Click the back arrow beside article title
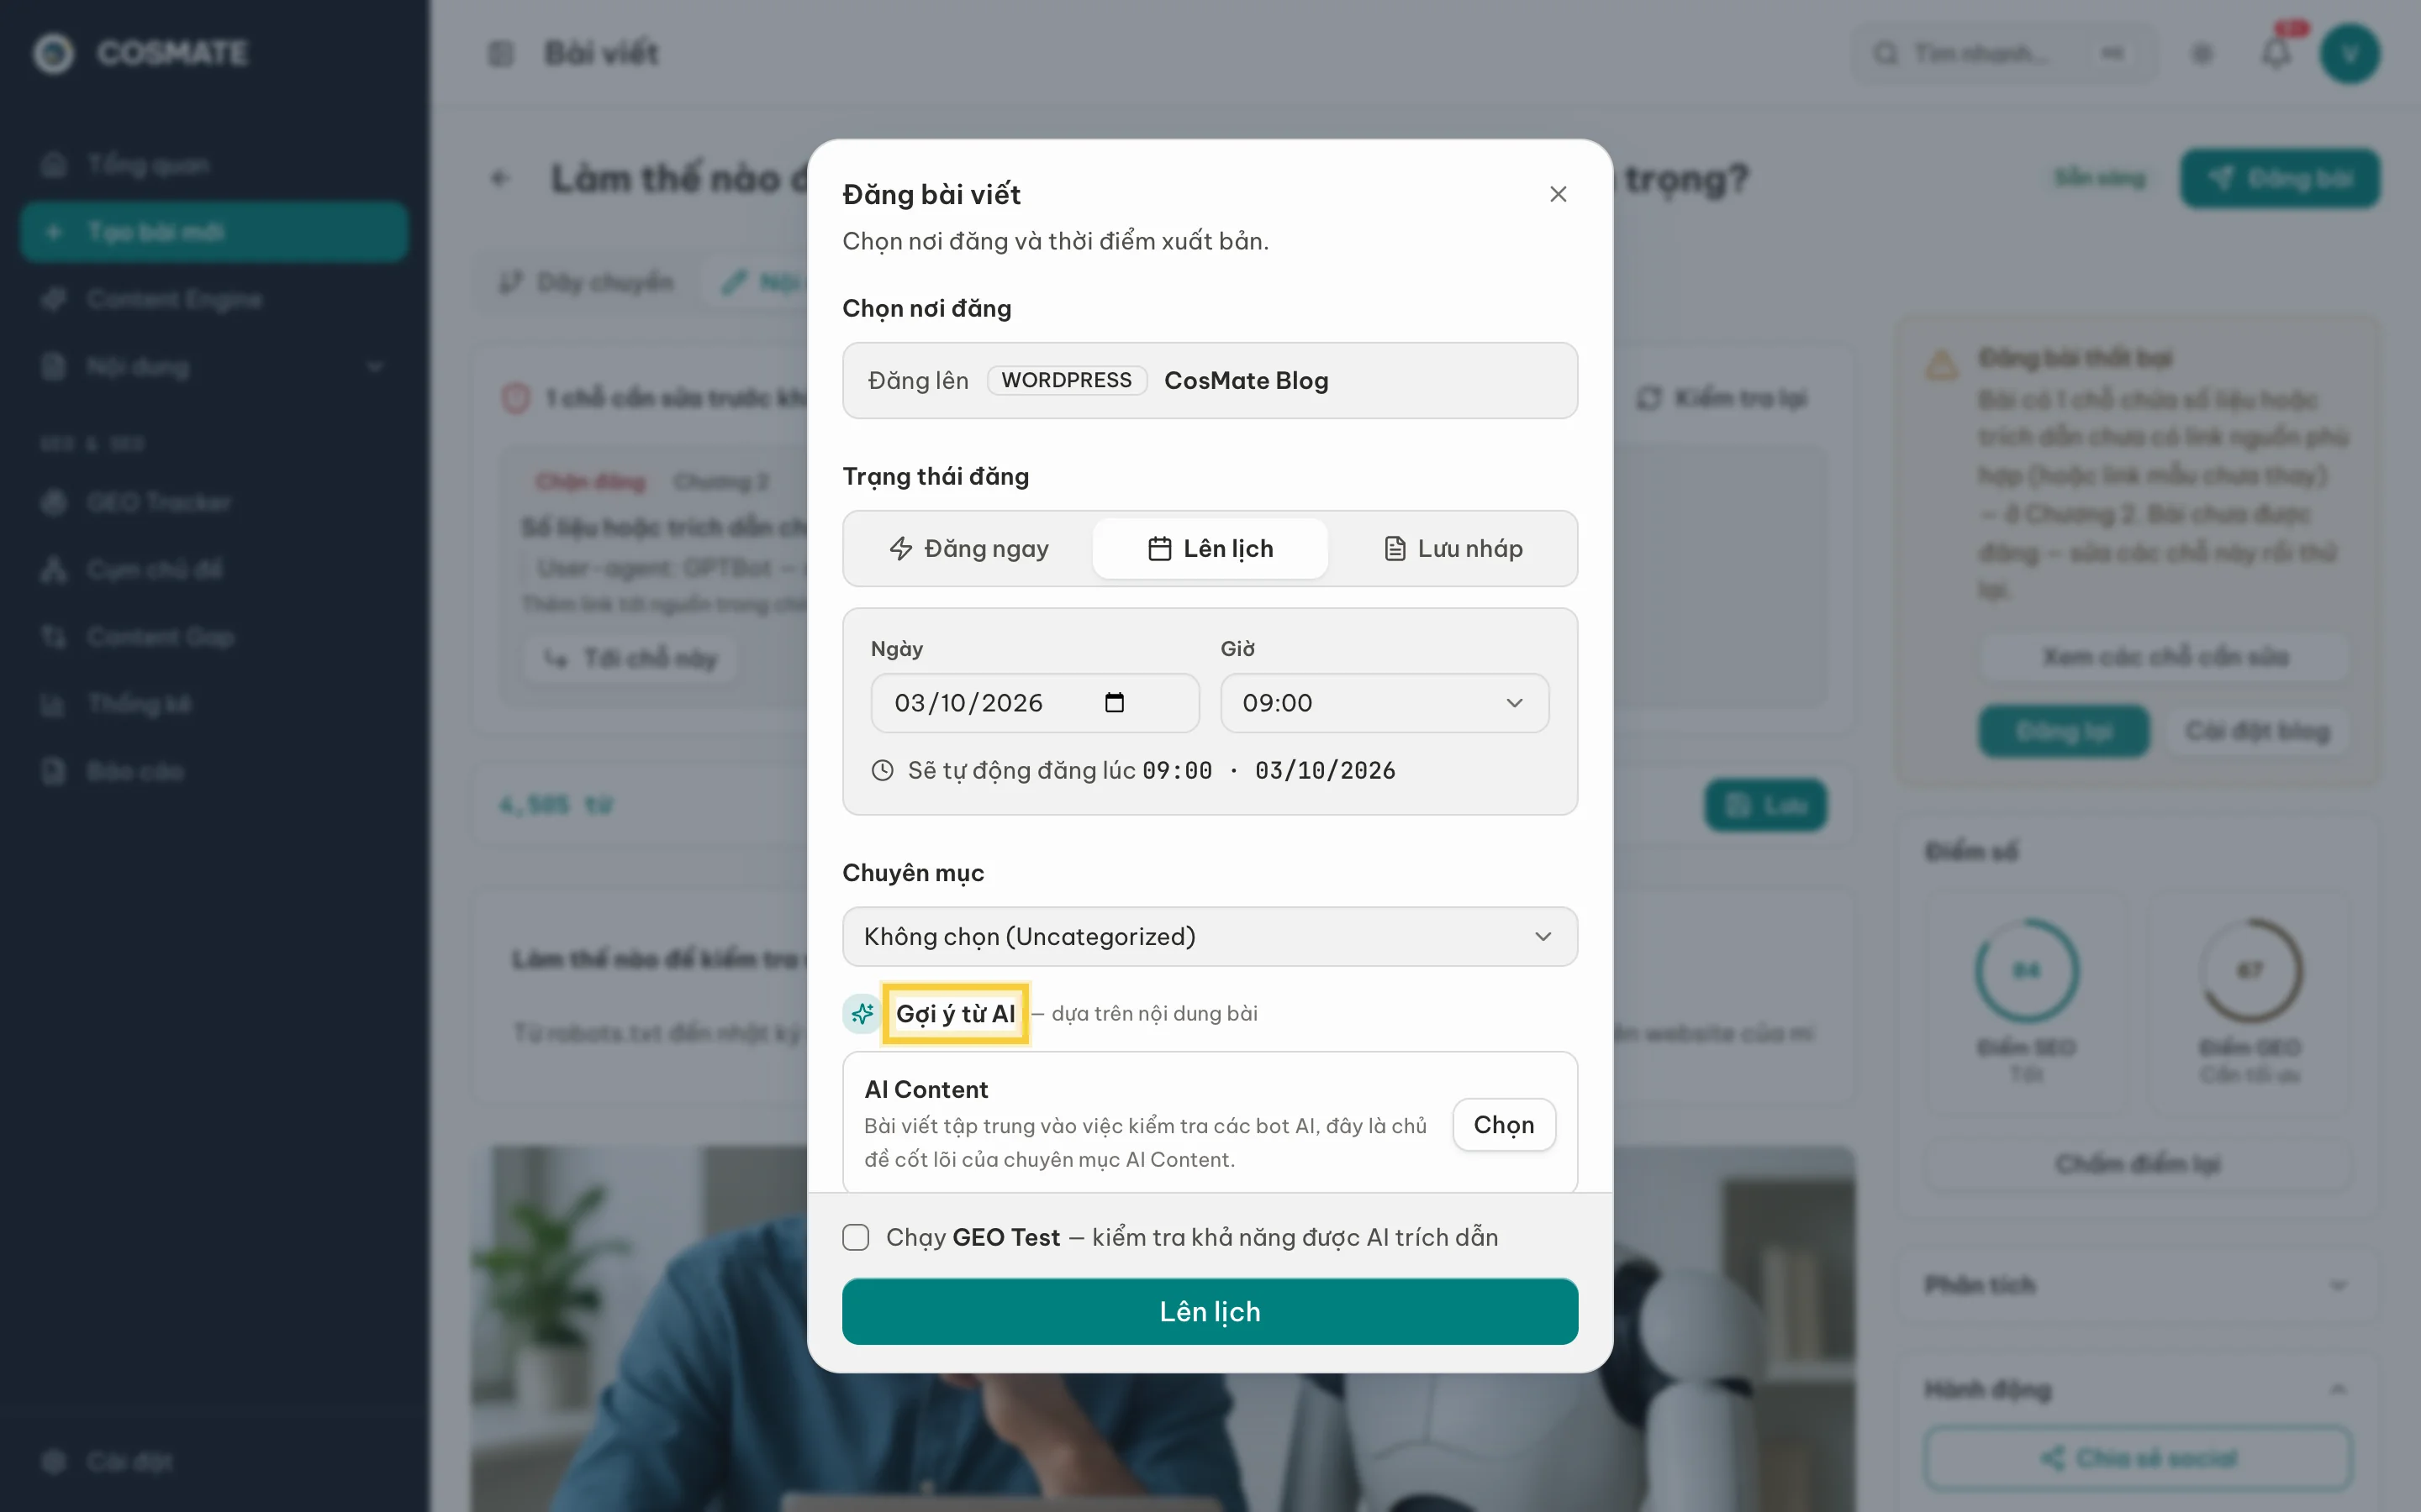This screenshot has height=1512, width=2421. click(x=499, y=179)
